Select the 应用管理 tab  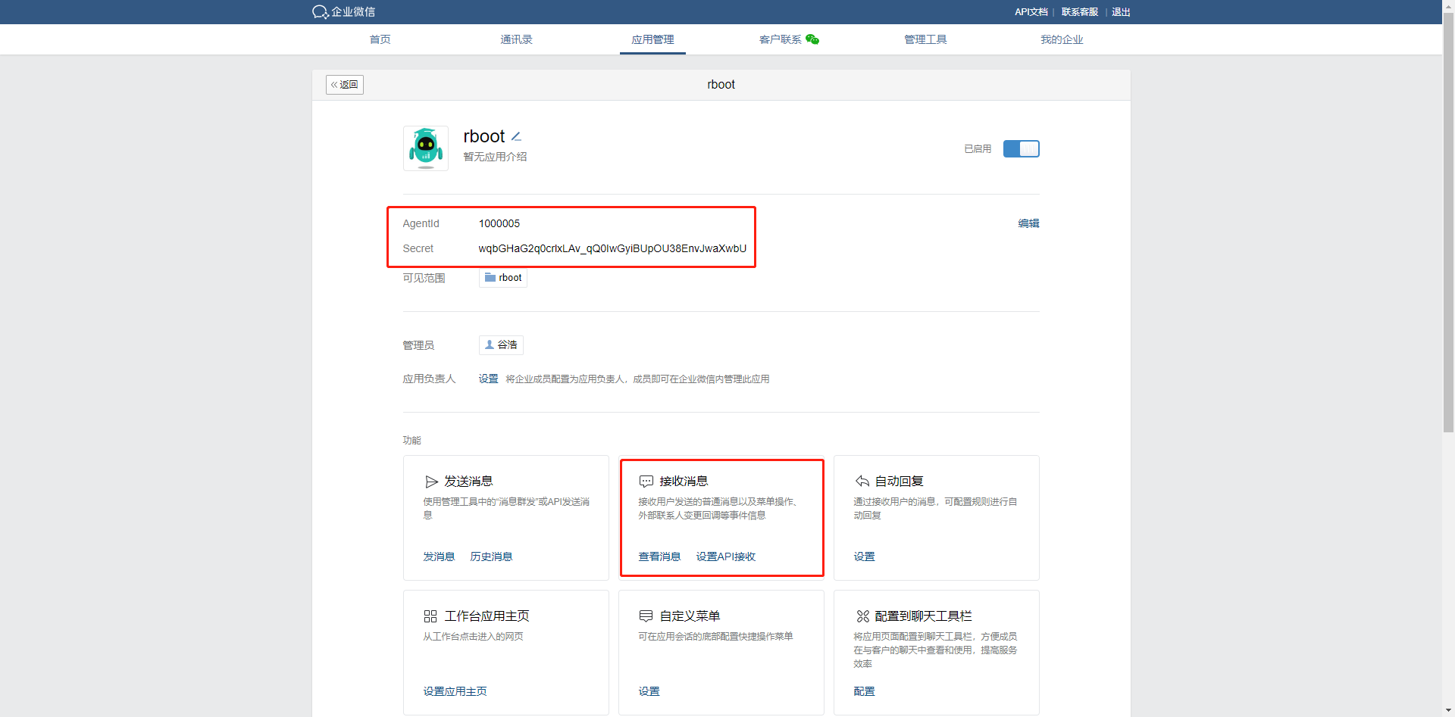coord(652,39)
